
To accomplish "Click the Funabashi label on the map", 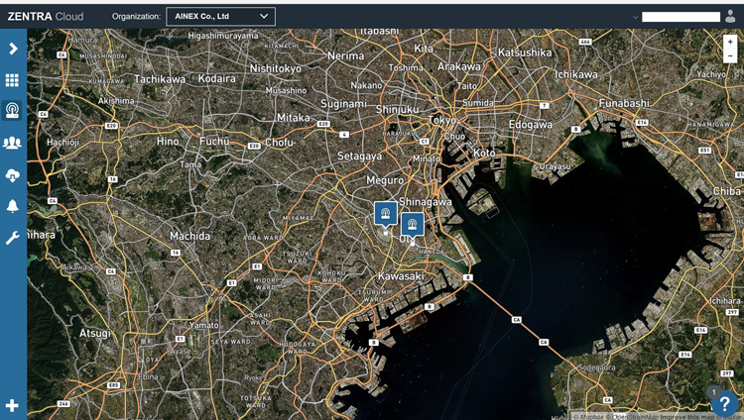I will (x=624, y=103).
